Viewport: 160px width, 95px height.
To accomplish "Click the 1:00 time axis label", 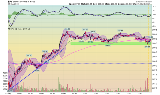I will [85, 93].
